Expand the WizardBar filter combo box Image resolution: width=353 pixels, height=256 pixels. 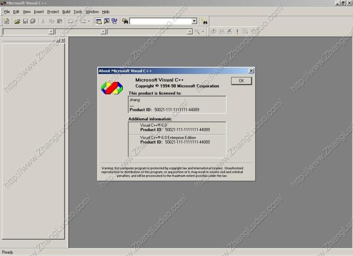click(x=103, y=32)
